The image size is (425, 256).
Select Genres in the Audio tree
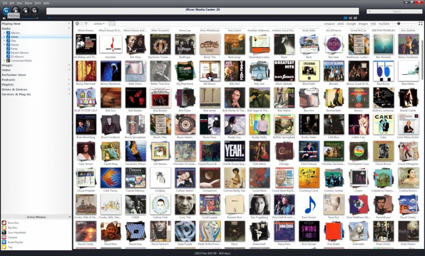(x=15, y=45)
